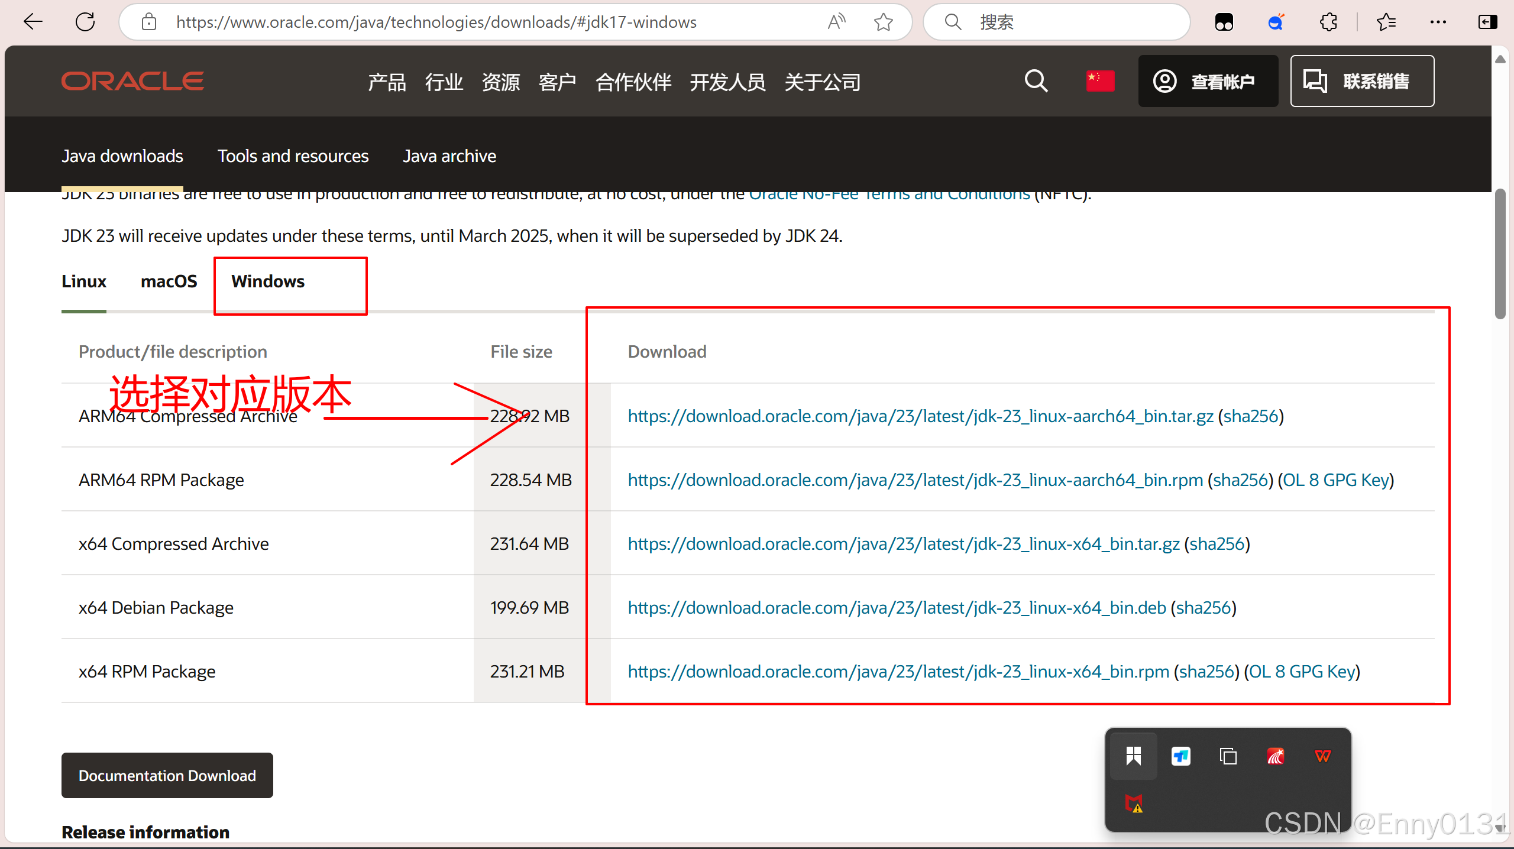Reload the page with the refresh icon
This screenshot has width=1514, height=849.
[x=85, y=22]
